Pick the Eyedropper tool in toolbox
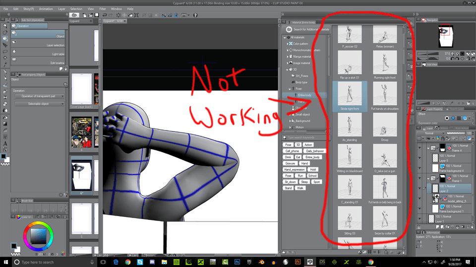Screen dimensions: 476x267 point(5,64)
